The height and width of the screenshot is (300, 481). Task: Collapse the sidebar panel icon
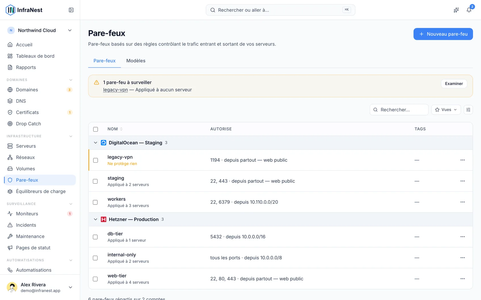tap(71, 10)
